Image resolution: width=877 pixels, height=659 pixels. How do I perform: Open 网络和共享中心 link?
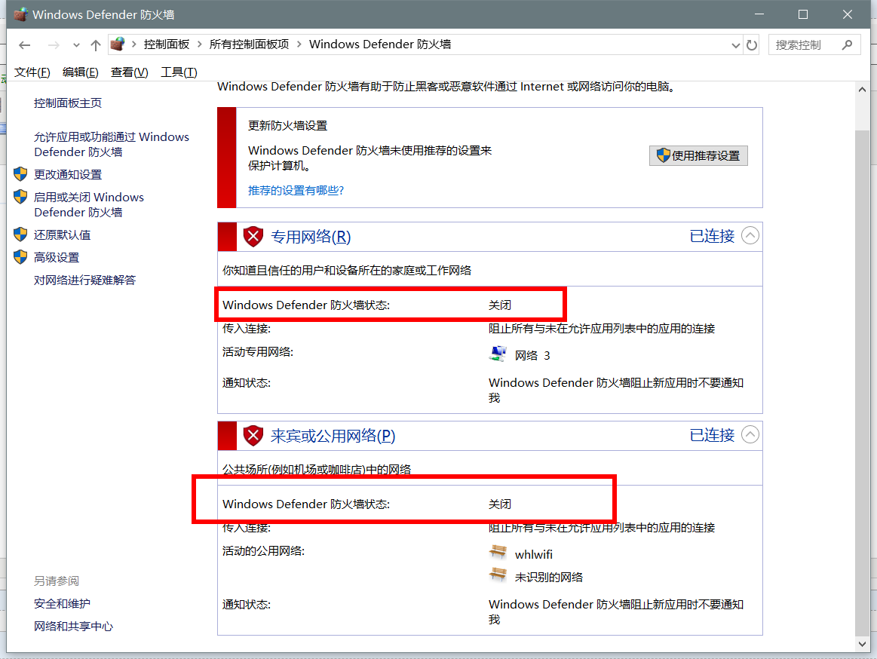coord(73,626)
